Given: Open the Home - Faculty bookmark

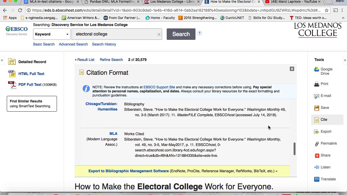Looking at the screenshot, I should coord(160,18).
